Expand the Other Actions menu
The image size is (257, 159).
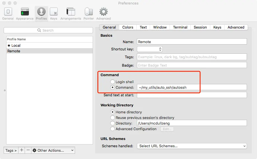tap(53, 150)
